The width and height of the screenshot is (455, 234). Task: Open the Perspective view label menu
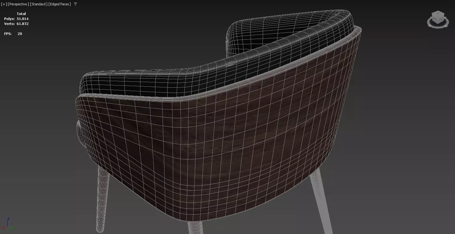(18, 4)
